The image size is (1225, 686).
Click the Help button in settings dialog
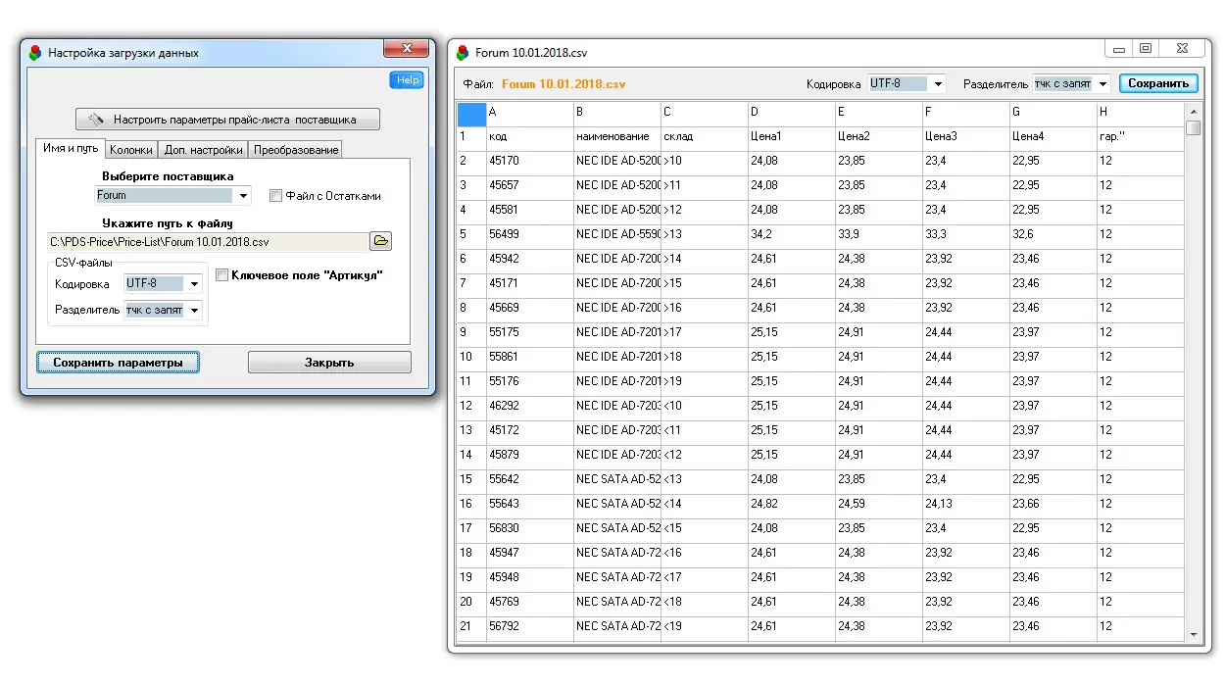click(x=407, y=80)
